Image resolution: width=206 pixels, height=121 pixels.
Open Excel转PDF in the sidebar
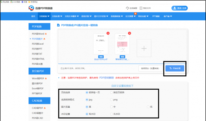coord(38,88)
